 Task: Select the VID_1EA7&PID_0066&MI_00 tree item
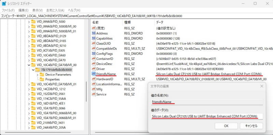click(x=56, y=113)
